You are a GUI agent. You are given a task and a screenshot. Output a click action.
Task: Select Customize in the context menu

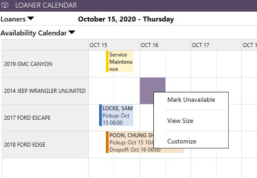[182, 141]
